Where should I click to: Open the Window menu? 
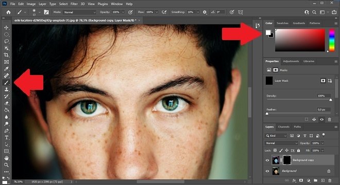pos(116,4)
